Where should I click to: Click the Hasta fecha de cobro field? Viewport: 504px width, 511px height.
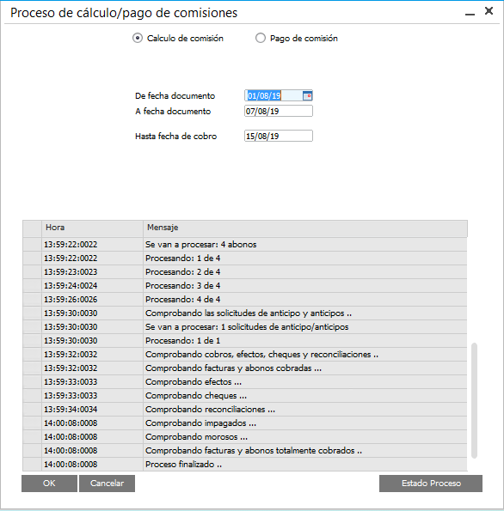[279, 136]
